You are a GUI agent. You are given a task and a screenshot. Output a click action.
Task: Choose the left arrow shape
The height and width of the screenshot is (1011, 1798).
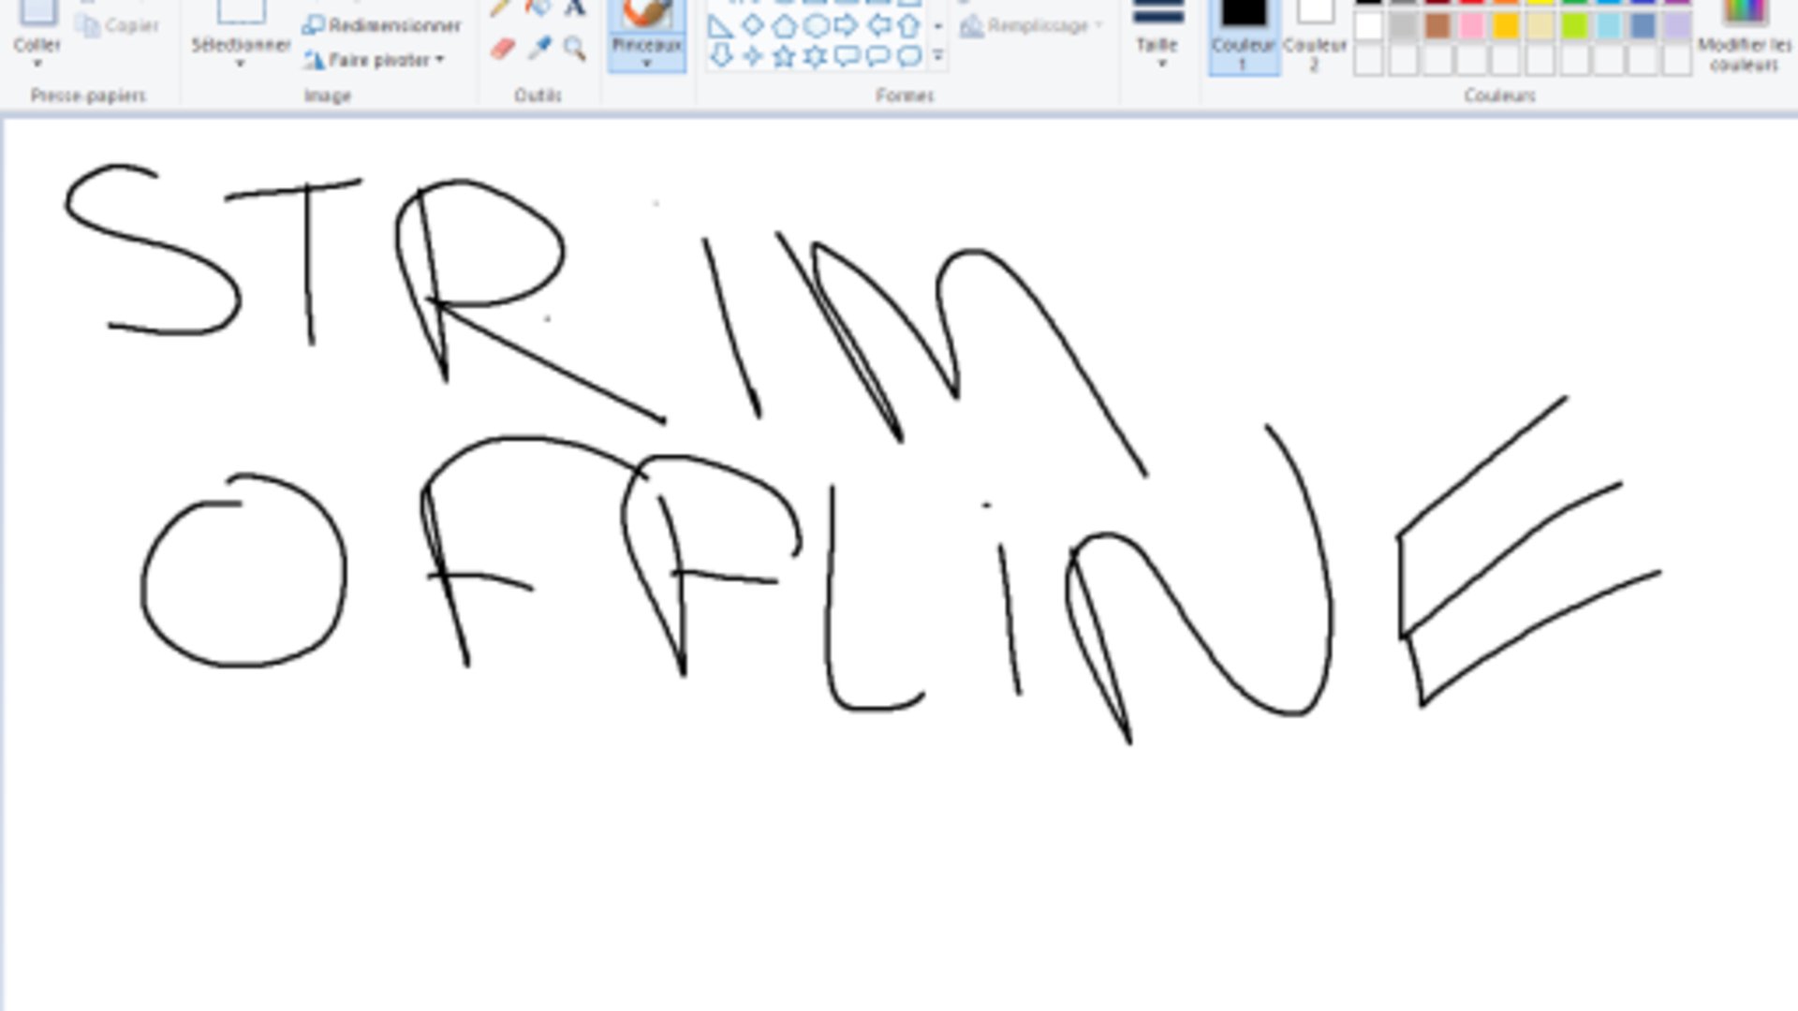coord(878,26)
